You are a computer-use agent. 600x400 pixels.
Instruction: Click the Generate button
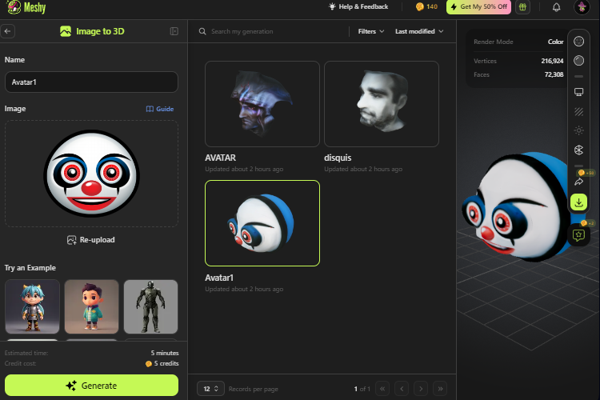(x=91, y=385)
